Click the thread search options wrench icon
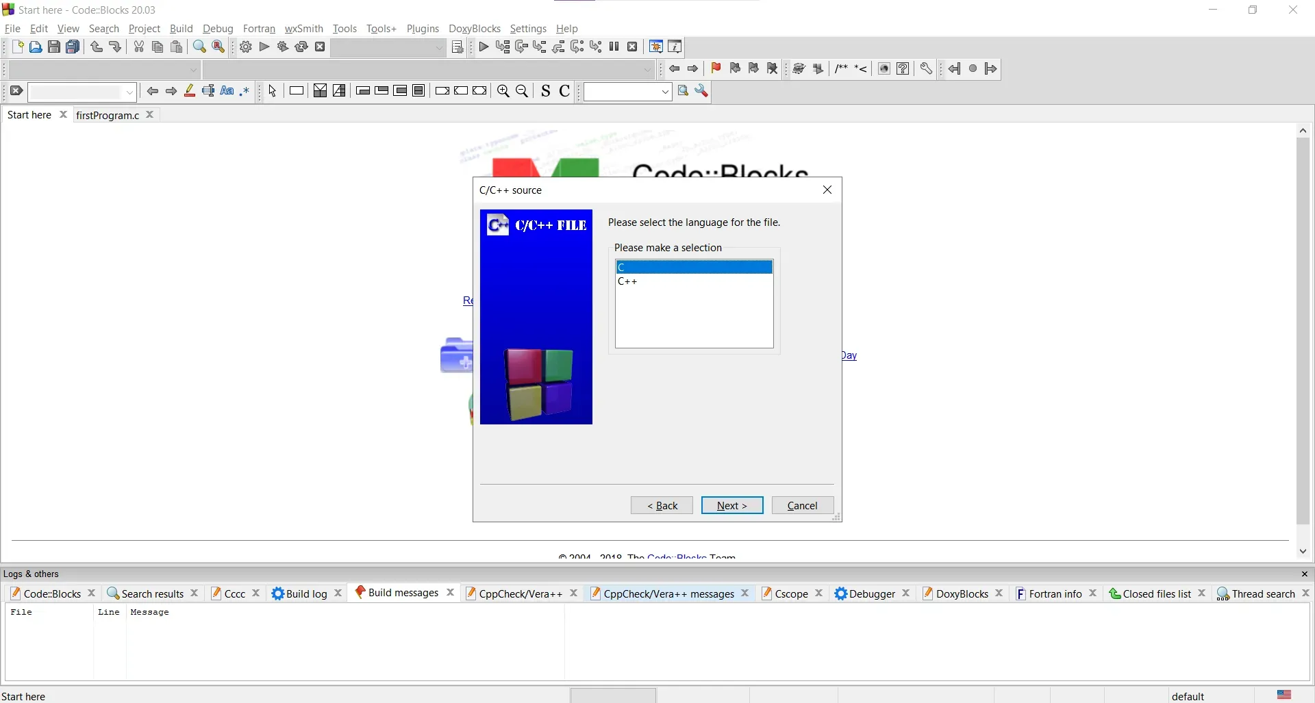1315x703 pixels. click(702, 92)
